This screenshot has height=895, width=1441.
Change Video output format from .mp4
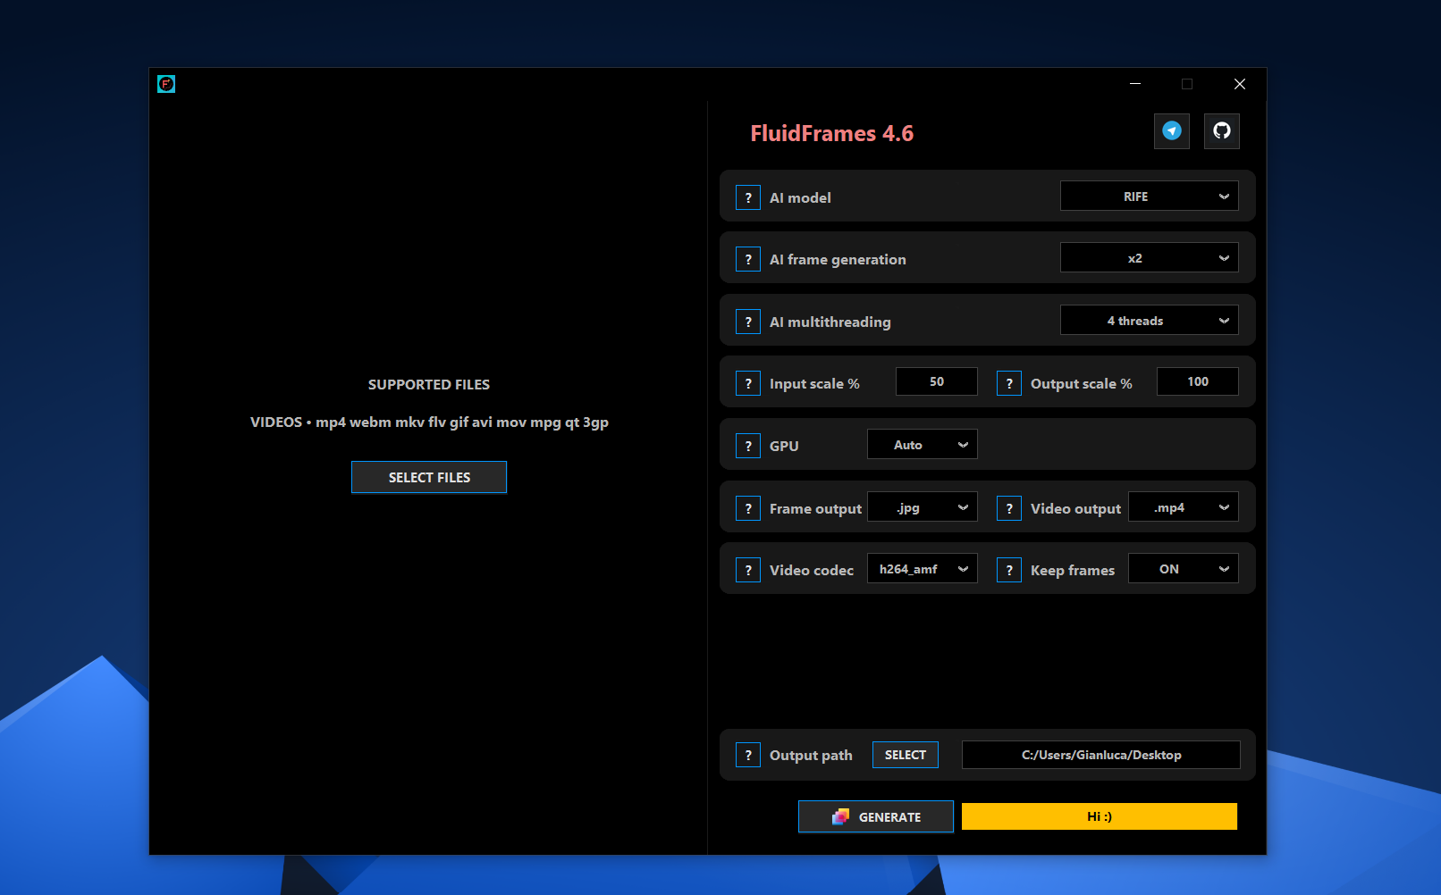point(1183,507)
